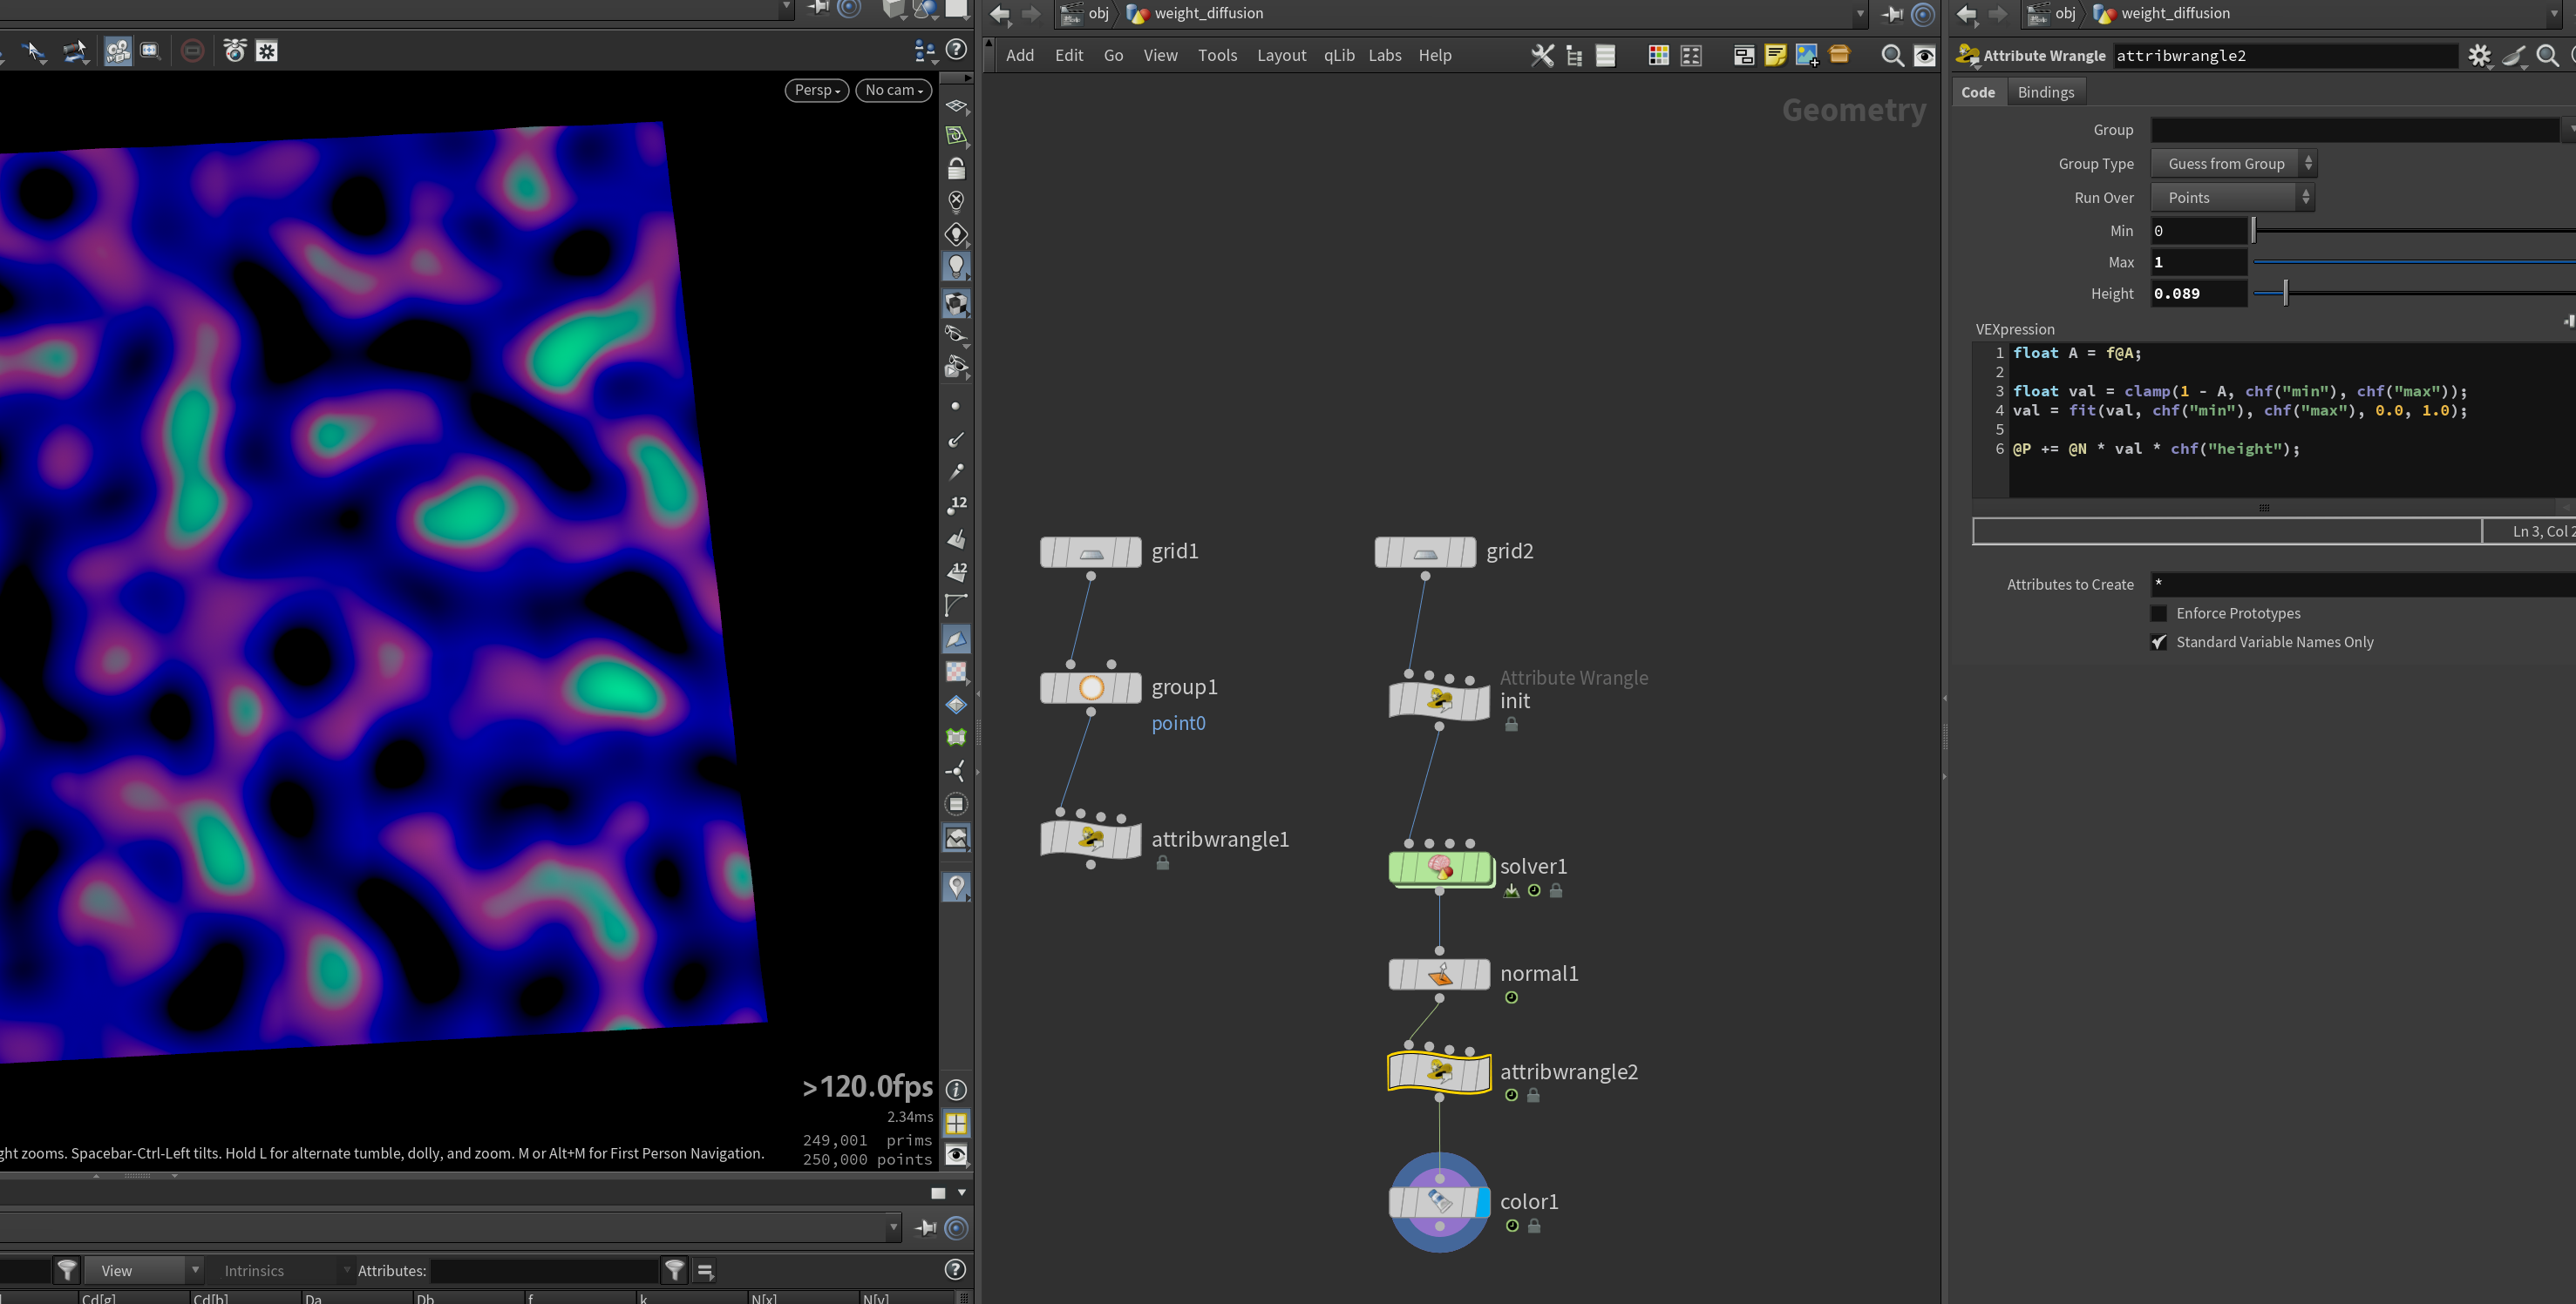The image size is (2576, 1304).
Task: Open the No cam camera dropdown
Action: coord(894,90)
